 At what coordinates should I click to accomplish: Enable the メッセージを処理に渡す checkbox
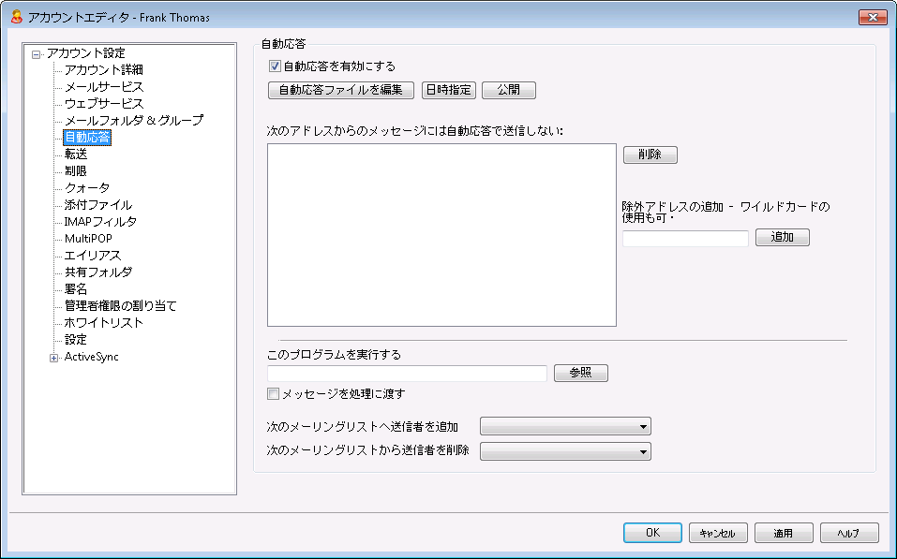[x=273, y=394]
